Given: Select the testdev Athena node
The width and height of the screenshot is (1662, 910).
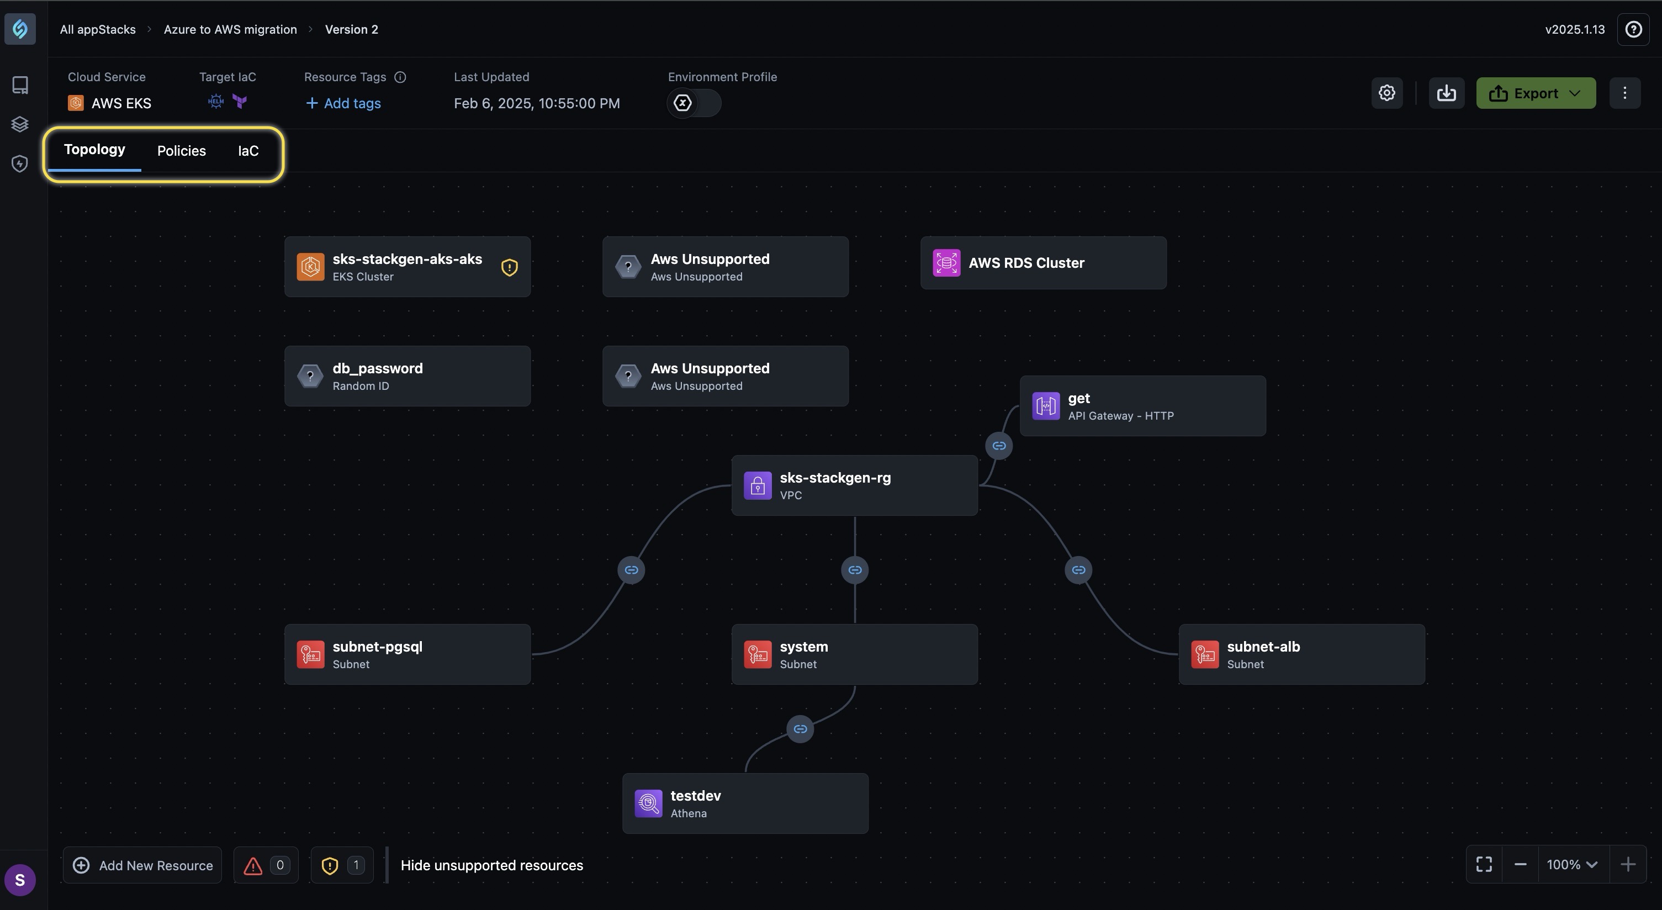Looking at the screenshot, I should point(745,803).
